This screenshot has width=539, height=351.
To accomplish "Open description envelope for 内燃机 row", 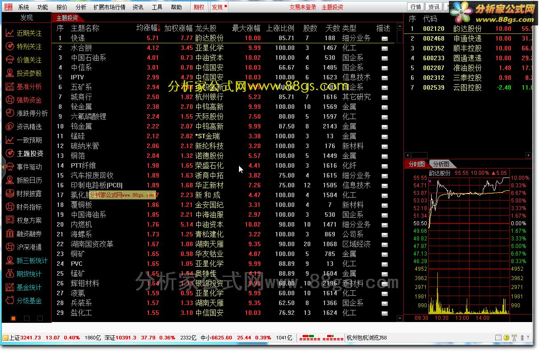I will coord(384,225).
